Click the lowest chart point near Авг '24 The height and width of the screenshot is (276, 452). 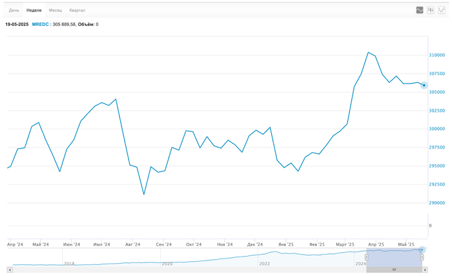144,195
